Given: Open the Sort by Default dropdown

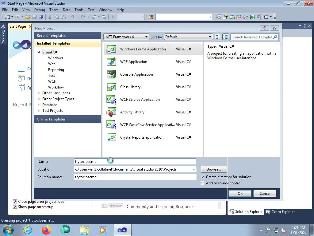Looking at the screenshot, I should (188, 37).
